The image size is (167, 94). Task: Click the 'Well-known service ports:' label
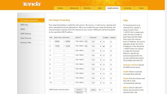59,90
